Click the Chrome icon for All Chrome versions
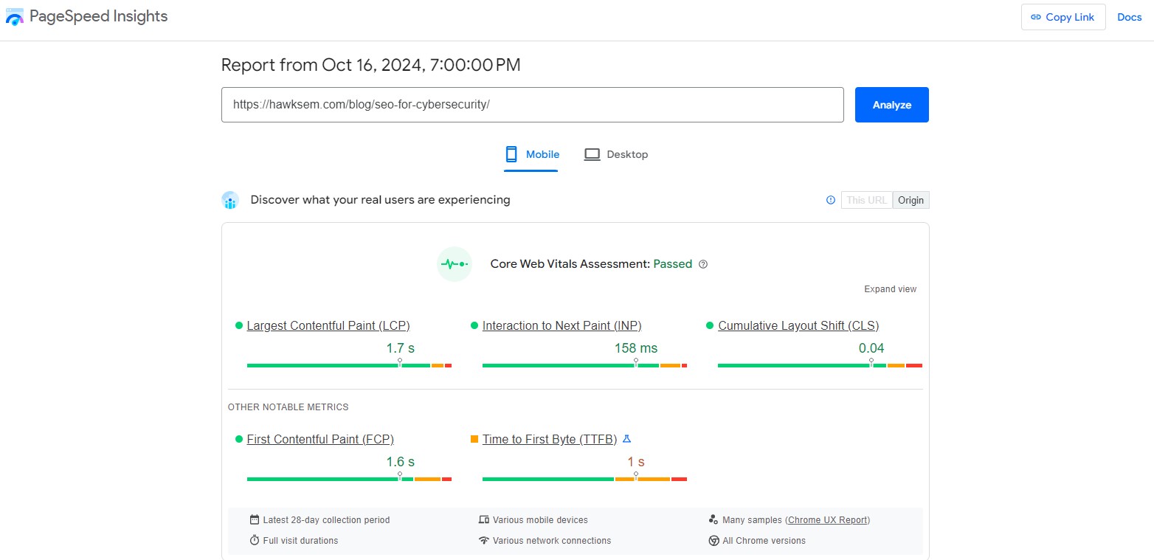This screenshot has height=560, width=1154. [714, 540]
